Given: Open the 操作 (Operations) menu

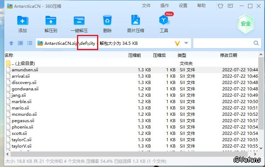Looking at the screenshot, I should click(x=165, y=6).
